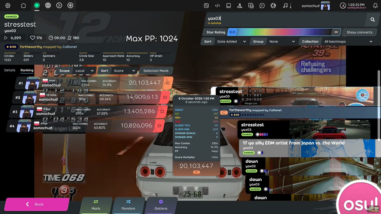Open the leaderboard Sort dropdown set to Score

pyautogui.click(x=124, y=71)
